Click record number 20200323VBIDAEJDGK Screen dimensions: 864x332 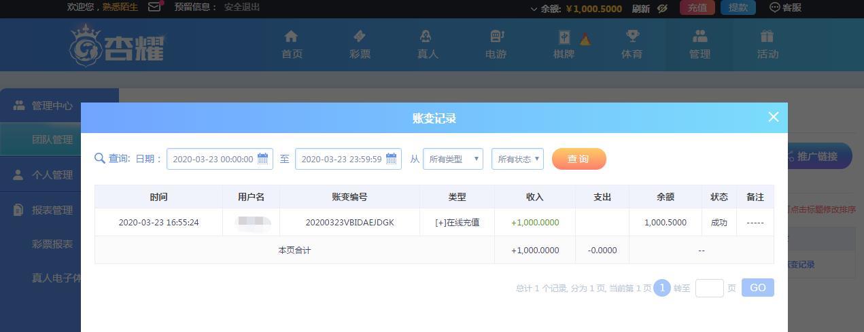pyautogui.click(x=349, y=223)
